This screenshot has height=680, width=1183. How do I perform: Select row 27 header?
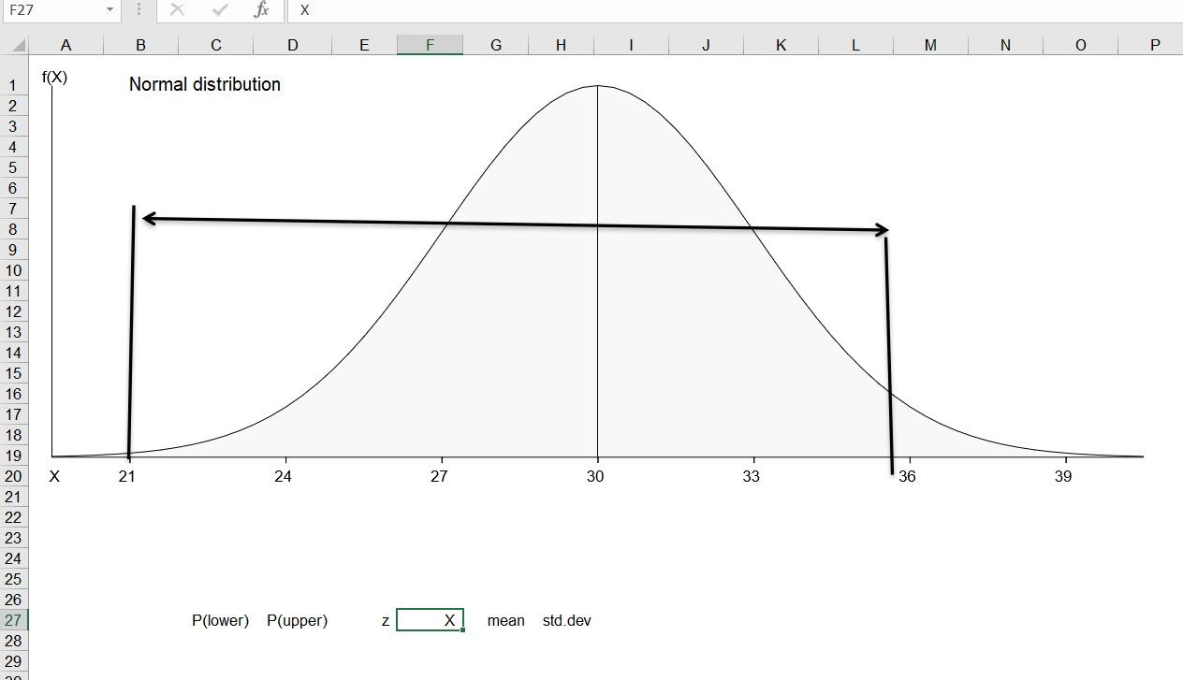13,619
